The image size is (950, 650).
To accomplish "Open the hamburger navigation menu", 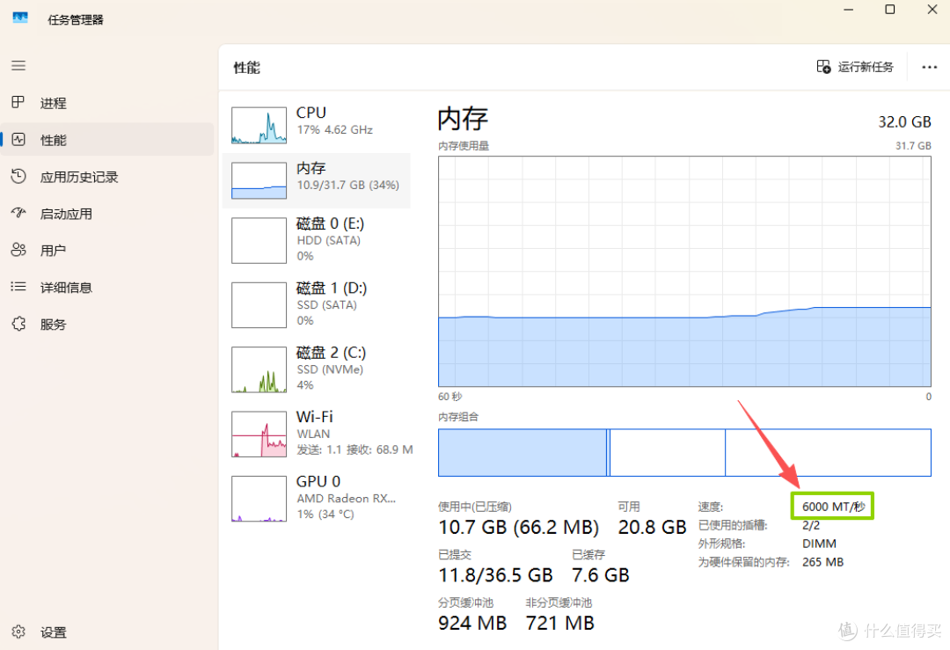I will [18, 65].
